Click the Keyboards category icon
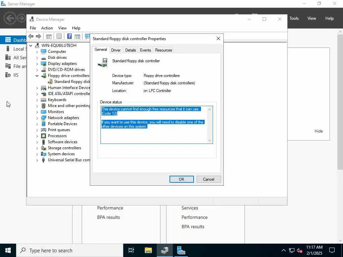343x257 pixels. click(44, 100)
